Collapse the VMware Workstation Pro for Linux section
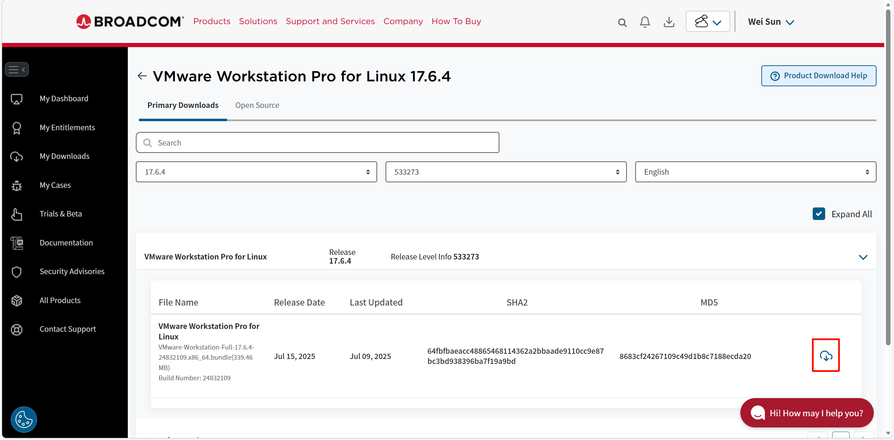This screenshot has width=894, height=440. click(863, 257)
